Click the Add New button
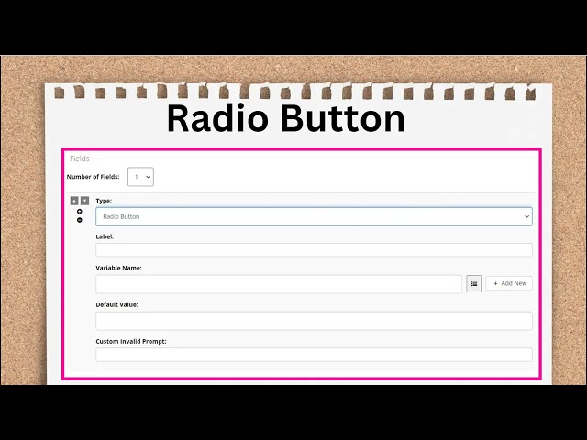 coord(509,283)
